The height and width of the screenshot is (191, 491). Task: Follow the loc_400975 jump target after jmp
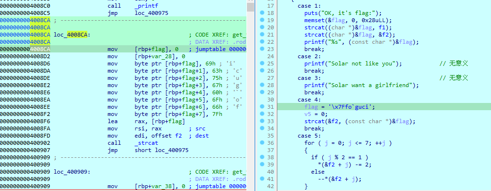151,13
